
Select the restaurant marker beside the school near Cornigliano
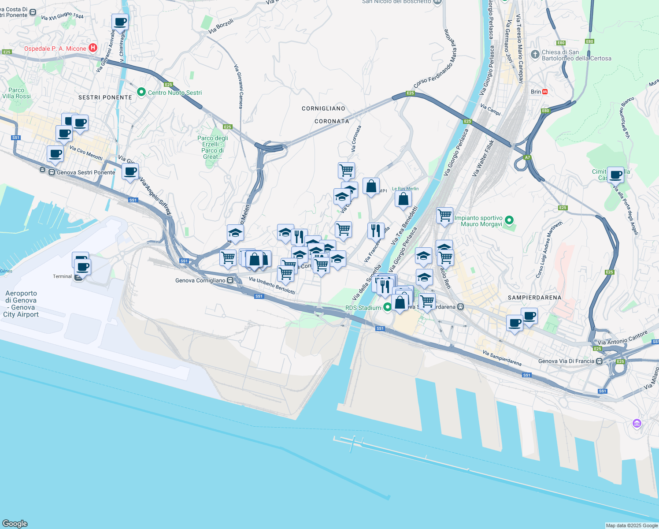[x=299, y=237]
